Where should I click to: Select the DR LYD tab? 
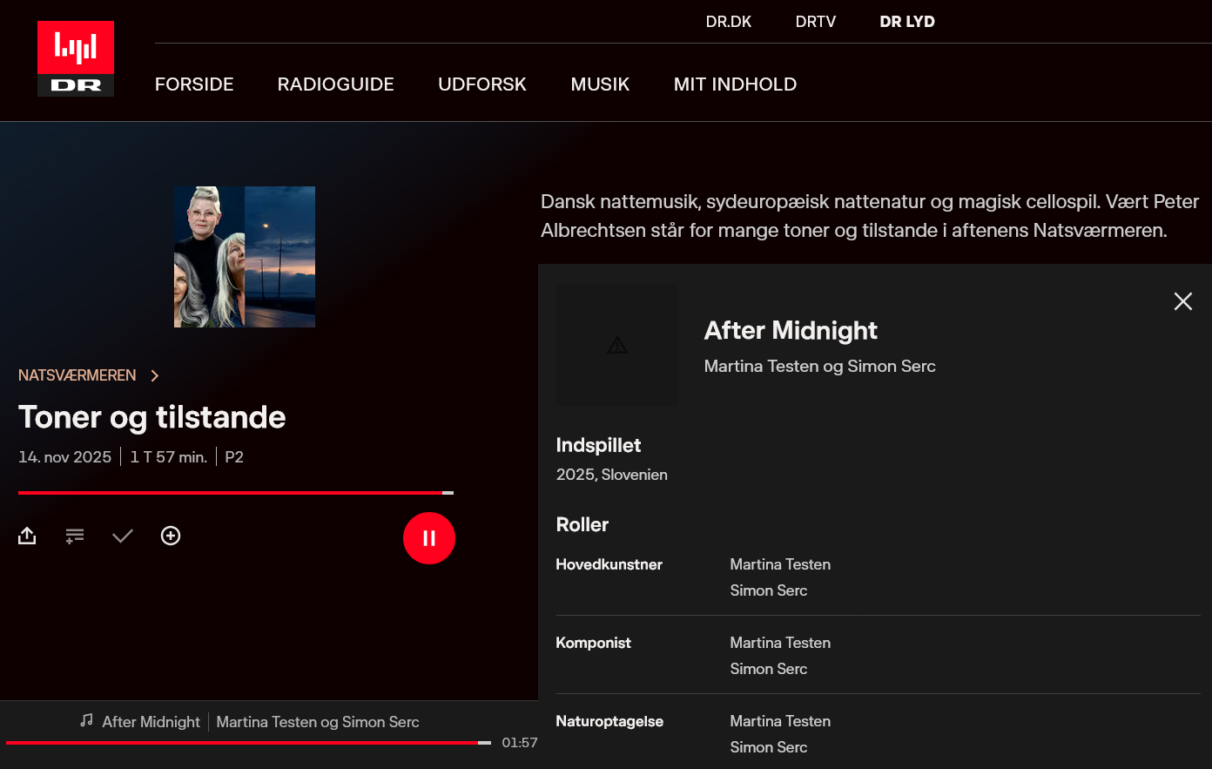coord(906,22)
